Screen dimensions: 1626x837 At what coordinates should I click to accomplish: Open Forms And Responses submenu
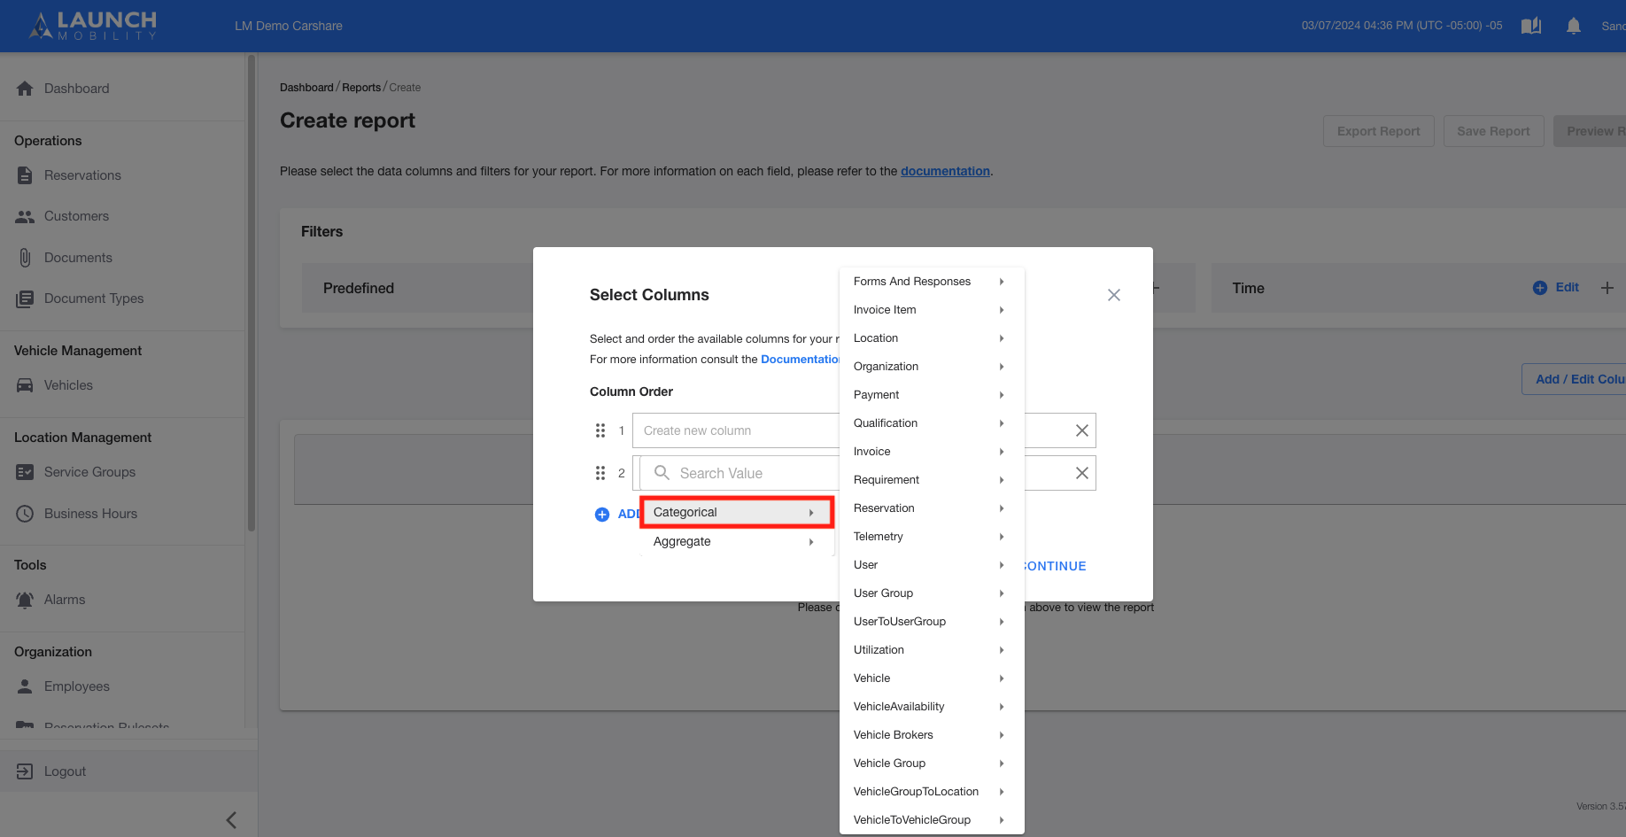coord(932,282)
